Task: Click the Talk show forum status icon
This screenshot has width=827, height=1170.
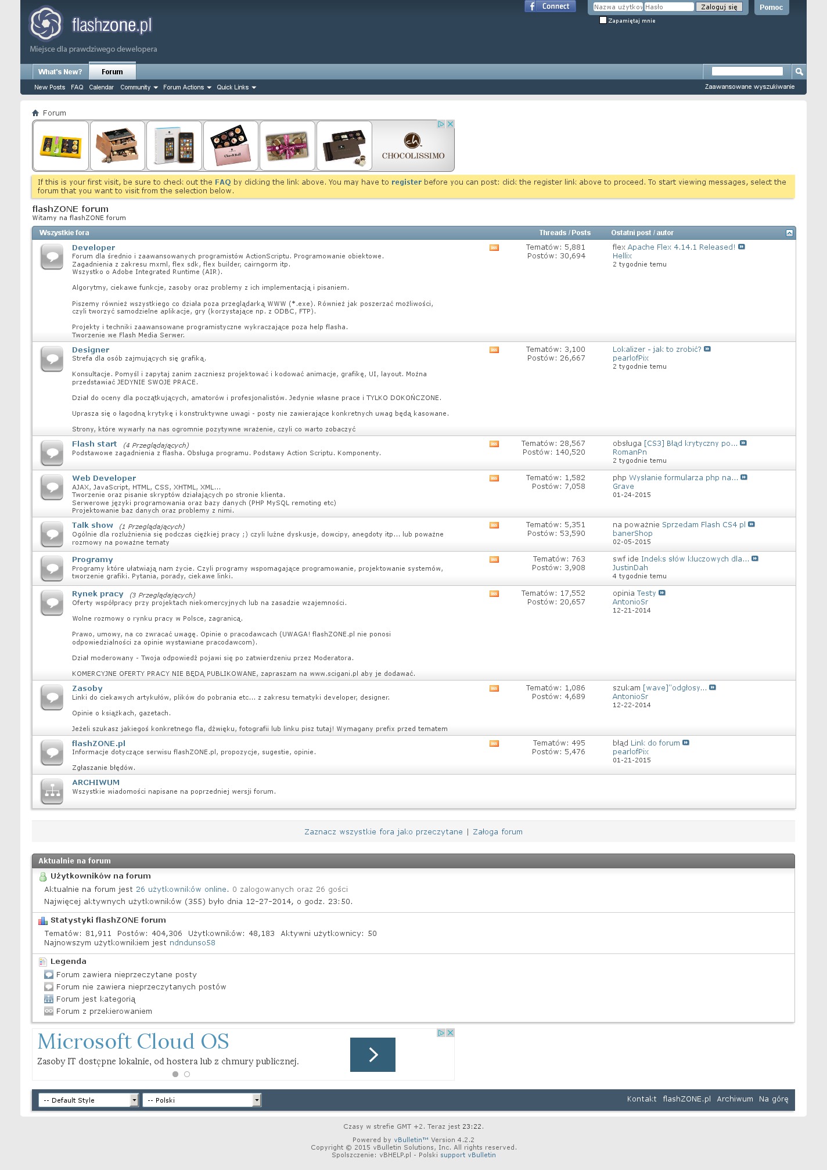Action: (x=52, y=534)
